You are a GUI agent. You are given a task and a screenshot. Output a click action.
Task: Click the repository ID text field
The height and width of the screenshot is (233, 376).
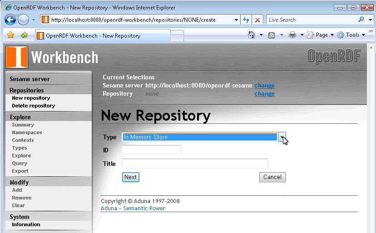(x=151, y=150)
